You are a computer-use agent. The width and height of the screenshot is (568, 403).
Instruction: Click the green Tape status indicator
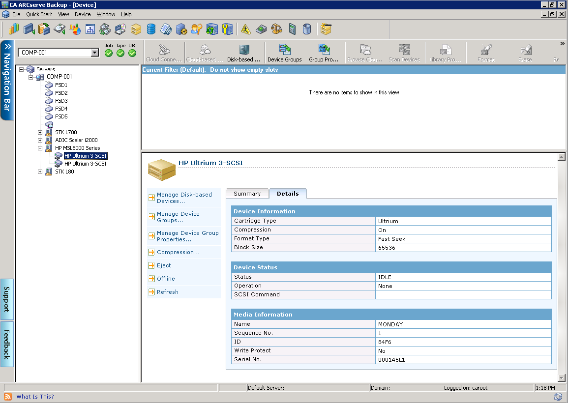pyautogui.click(x=120, y=53)
